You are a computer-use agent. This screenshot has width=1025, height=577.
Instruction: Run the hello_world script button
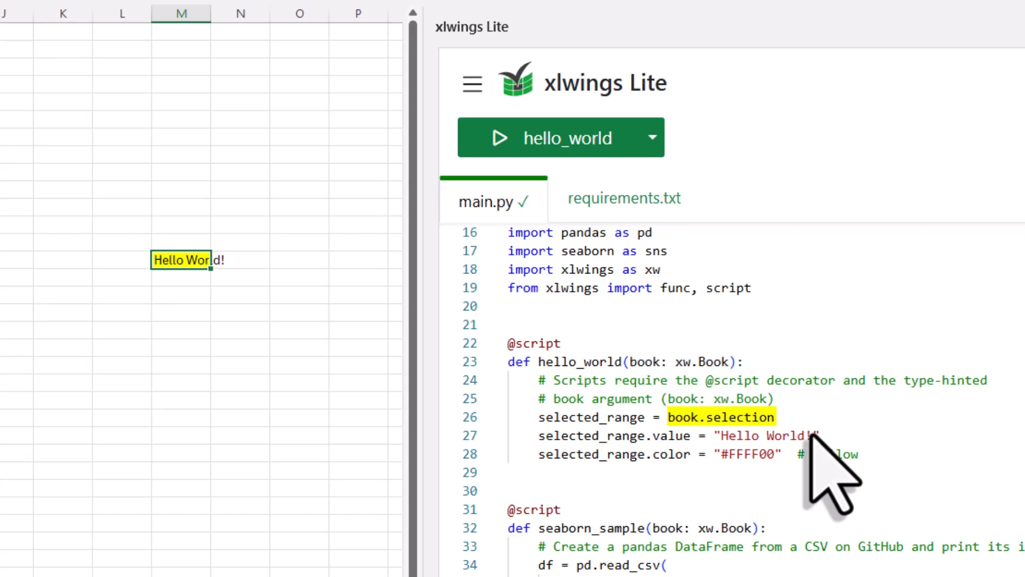tap(561, 138)
